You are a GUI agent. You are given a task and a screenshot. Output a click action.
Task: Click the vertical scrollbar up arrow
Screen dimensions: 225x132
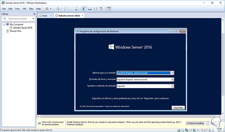coord(223,20)
